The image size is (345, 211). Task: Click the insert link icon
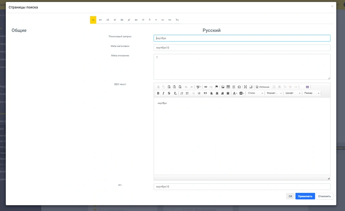[206, 87]
